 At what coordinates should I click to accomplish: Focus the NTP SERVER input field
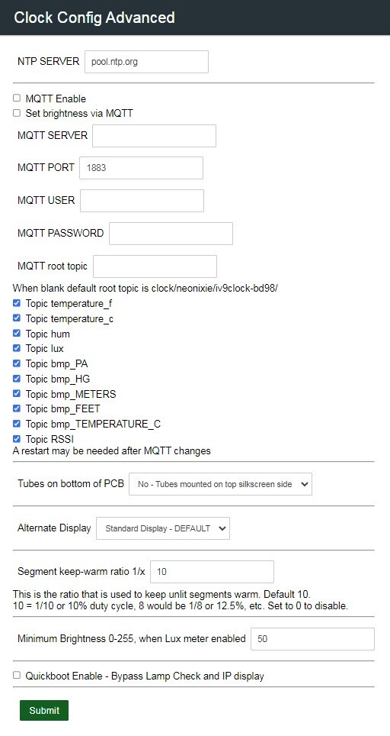146,62
